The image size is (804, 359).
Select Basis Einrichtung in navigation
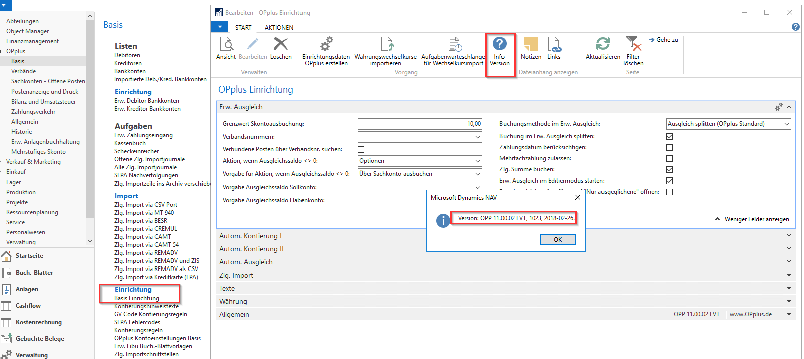click(137, 298)
